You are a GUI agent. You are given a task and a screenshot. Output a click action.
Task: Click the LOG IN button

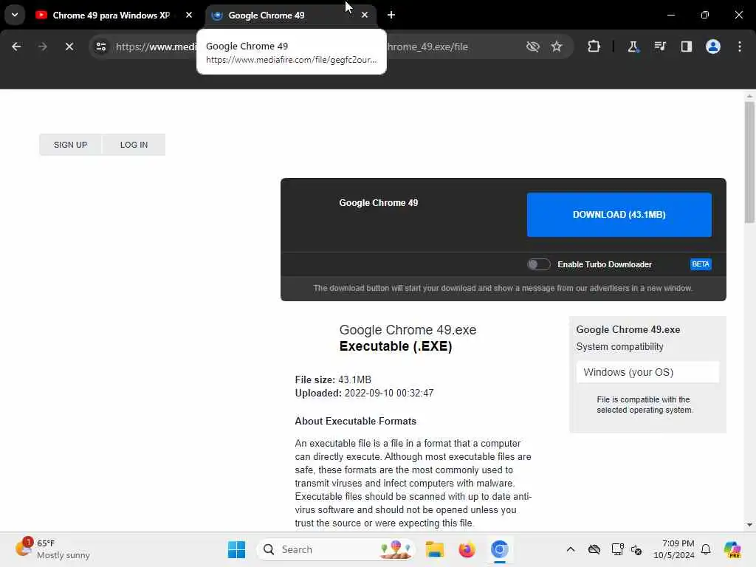coord(134,145)
